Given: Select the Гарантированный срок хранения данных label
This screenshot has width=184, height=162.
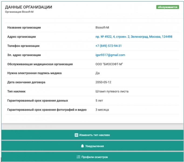Looking at the screenshot, I should tap(38, 100).
